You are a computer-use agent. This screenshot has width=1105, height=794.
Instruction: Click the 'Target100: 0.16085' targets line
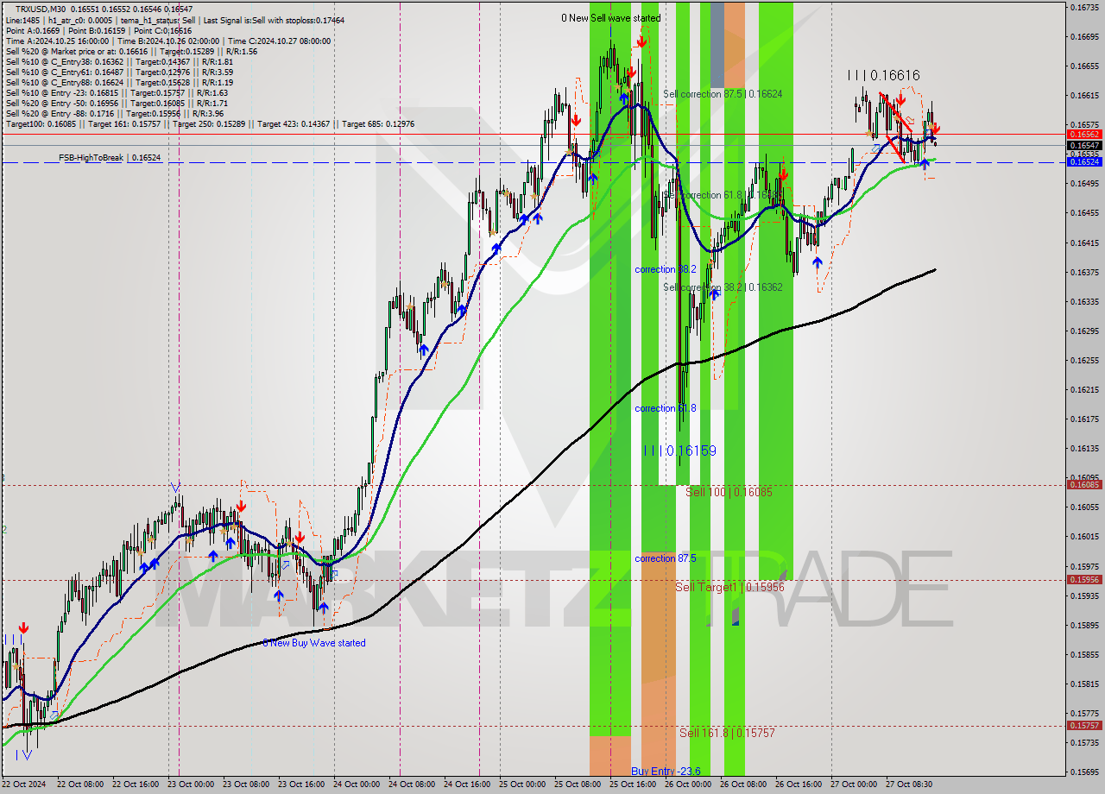point(209,124)
